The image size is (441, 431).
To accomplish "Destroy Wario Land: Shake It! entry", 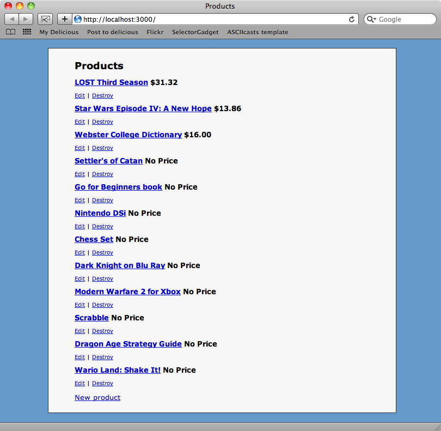I will pyautogui.click(x=103, y=384).
